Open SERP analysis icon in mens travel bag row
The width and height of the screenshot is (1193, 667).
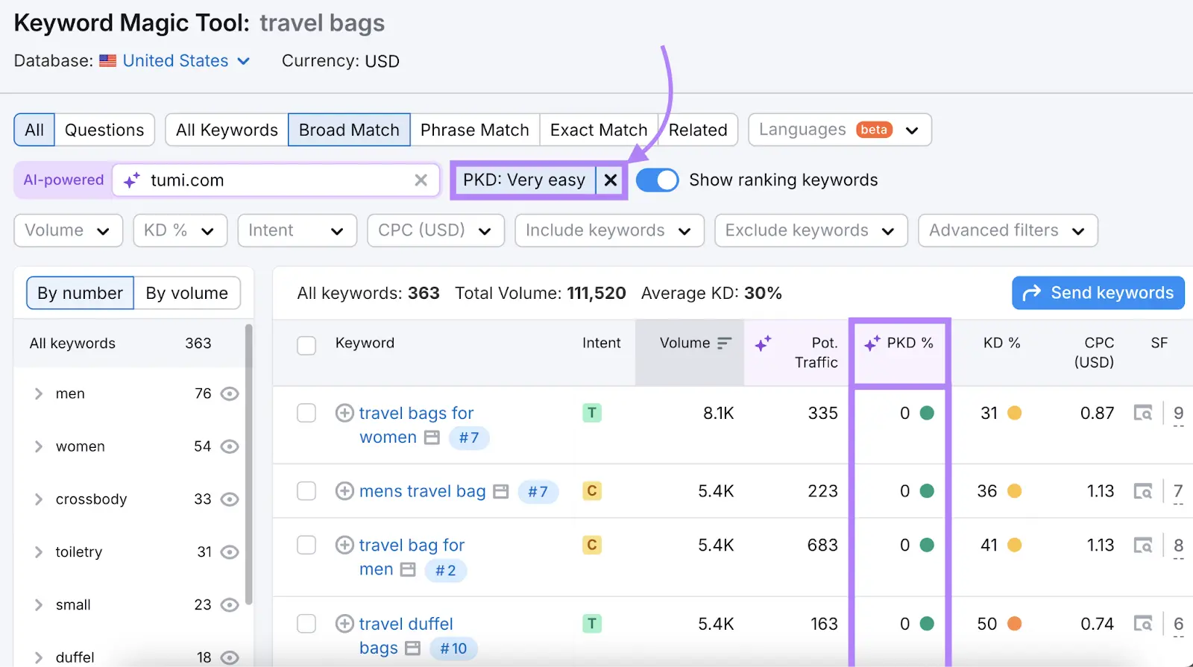pos(1142,491)
